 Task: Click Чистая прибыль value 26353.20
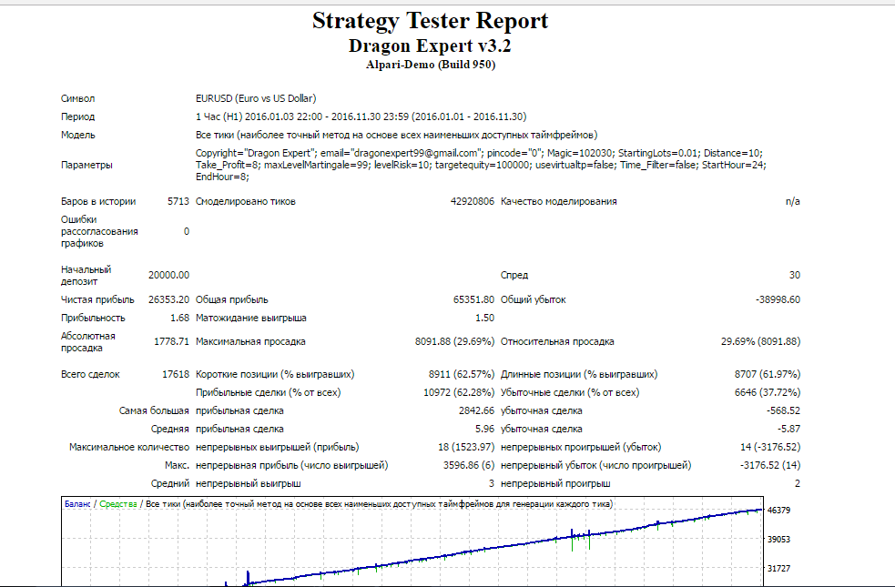pos(168,299)
